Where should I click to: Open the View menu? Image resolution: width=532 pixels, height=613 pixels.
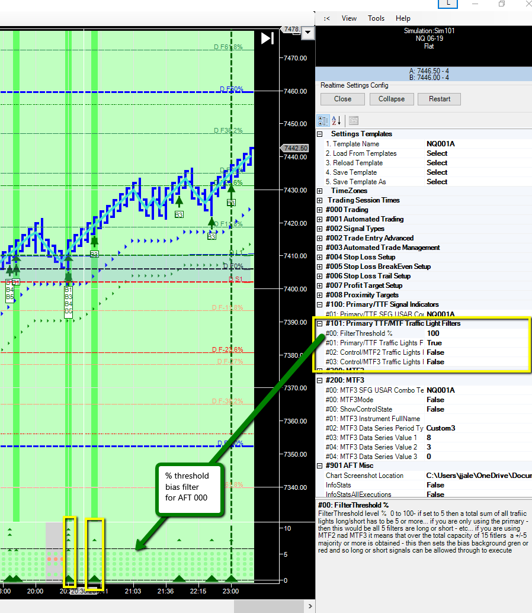[x=349, y=18]
